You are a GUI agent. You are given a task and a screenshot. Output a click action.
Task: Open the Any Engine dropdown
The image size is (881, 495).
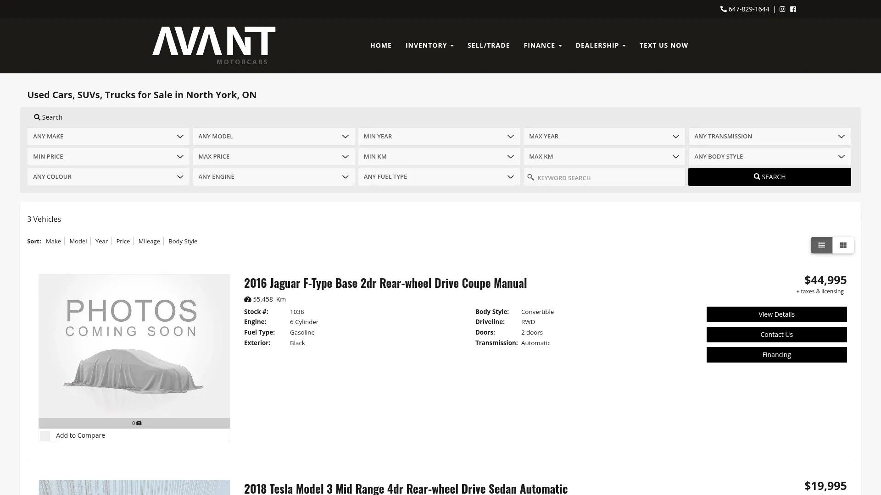click(273, 177)
